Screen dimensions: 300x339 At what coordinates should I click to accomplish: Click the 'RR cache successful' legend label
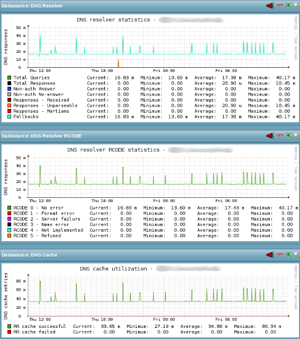(x=40, y=326)
